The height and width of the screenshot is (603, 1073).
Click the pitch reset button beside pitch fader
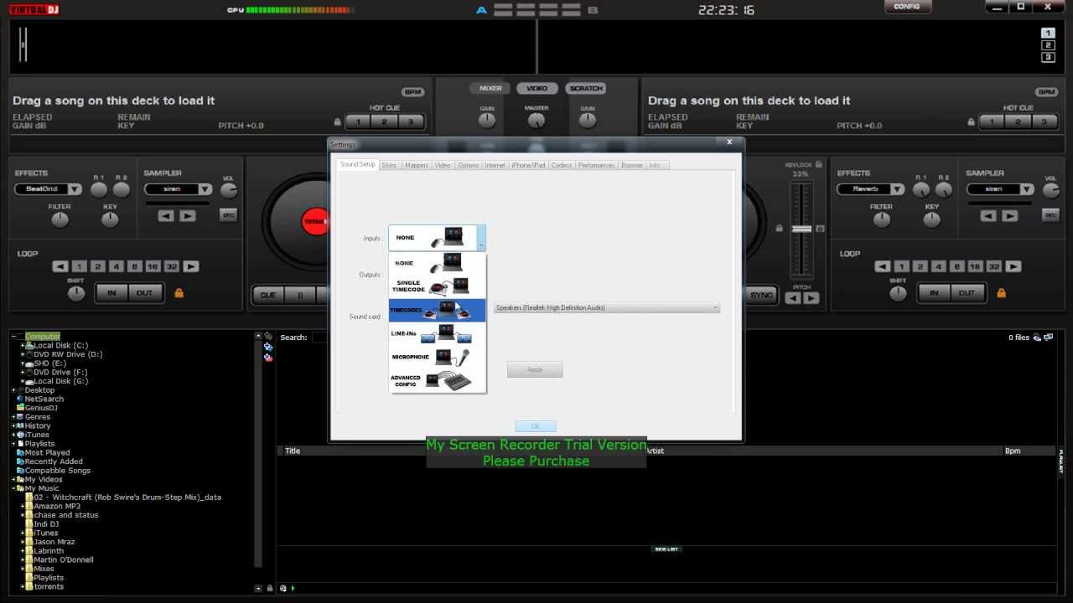821,229
